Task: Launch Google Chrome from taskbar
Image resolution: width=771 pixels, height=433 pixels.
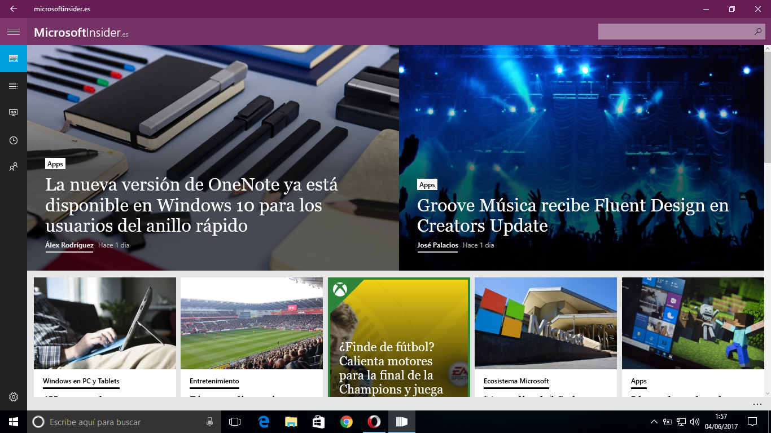Action: (x=346, y=422)
